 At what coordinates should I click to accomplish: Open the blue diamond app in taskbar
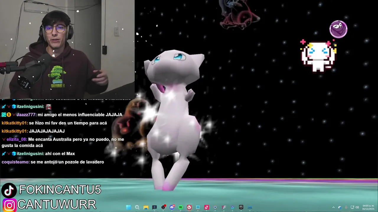pyautogui.click(x=232, y=207)
